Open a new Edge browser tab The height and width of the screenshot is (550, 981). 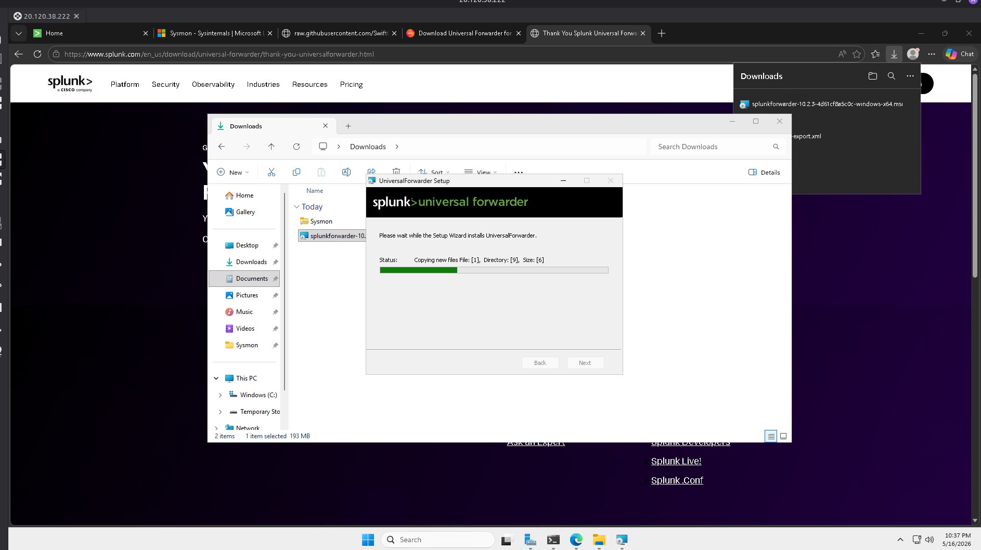(x=662, y=33)
